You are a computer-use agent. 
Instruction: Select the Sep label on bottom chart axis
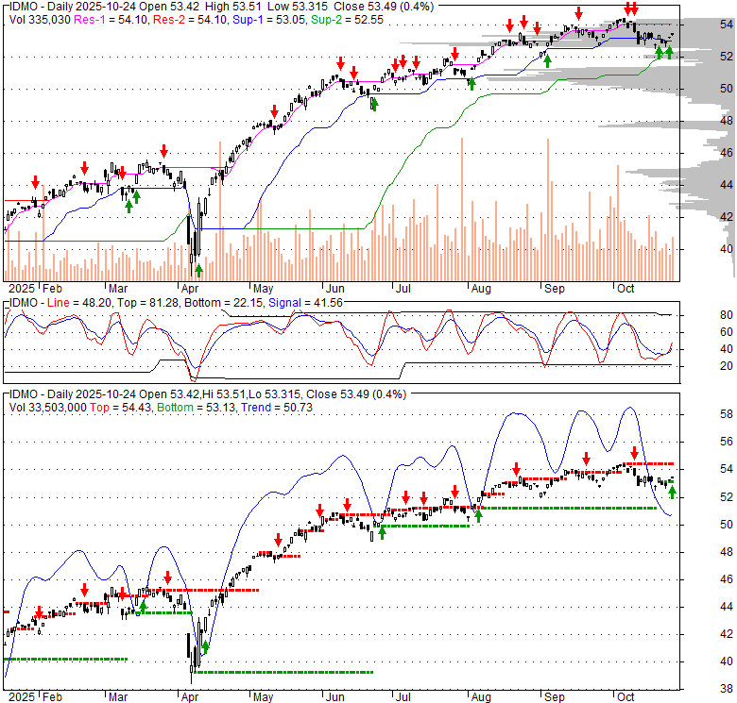tap(555, 697)
